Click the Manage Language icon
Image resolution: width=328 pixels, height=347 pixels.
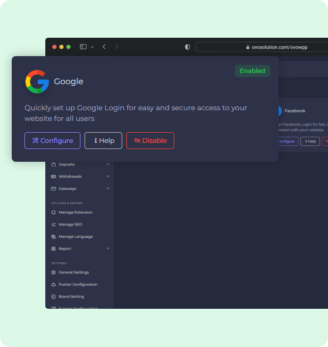[x=53, y=237]
